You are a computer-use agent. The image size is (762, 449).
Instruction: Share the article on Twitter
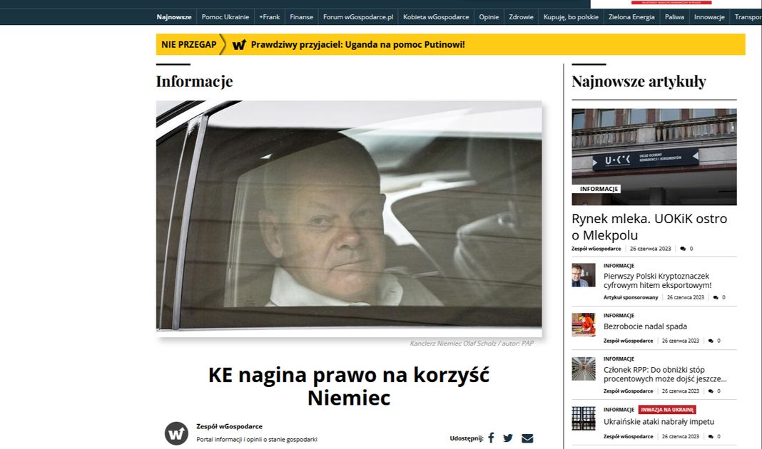pyautogui.click(x=508, y=438)
